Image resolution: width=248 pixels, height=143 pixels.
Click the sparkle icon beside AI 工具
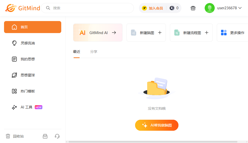[x=14, y=107]
